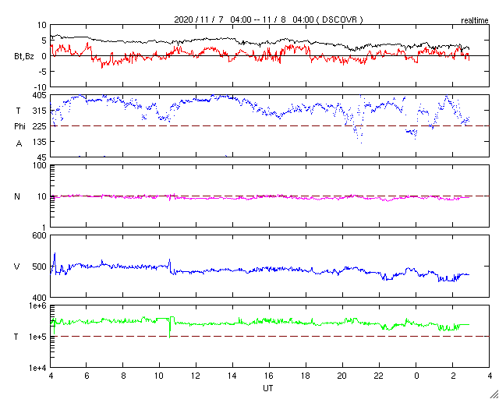Click the "405" tick of the Phi panel
The width and height of the screenshot is (499, 399).
coord(40,95)
